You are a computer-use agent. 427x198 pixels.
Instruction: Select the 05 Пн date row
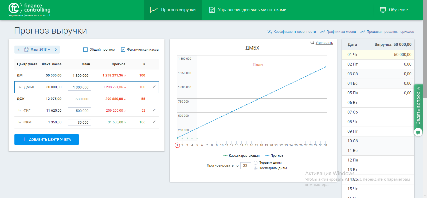(378, 93)
